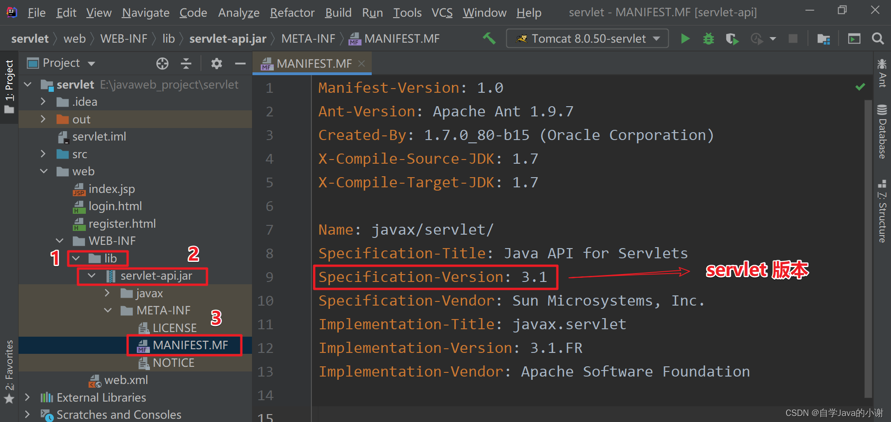
Task: Collapse the lib folder
Action: [x=76, y=258]
